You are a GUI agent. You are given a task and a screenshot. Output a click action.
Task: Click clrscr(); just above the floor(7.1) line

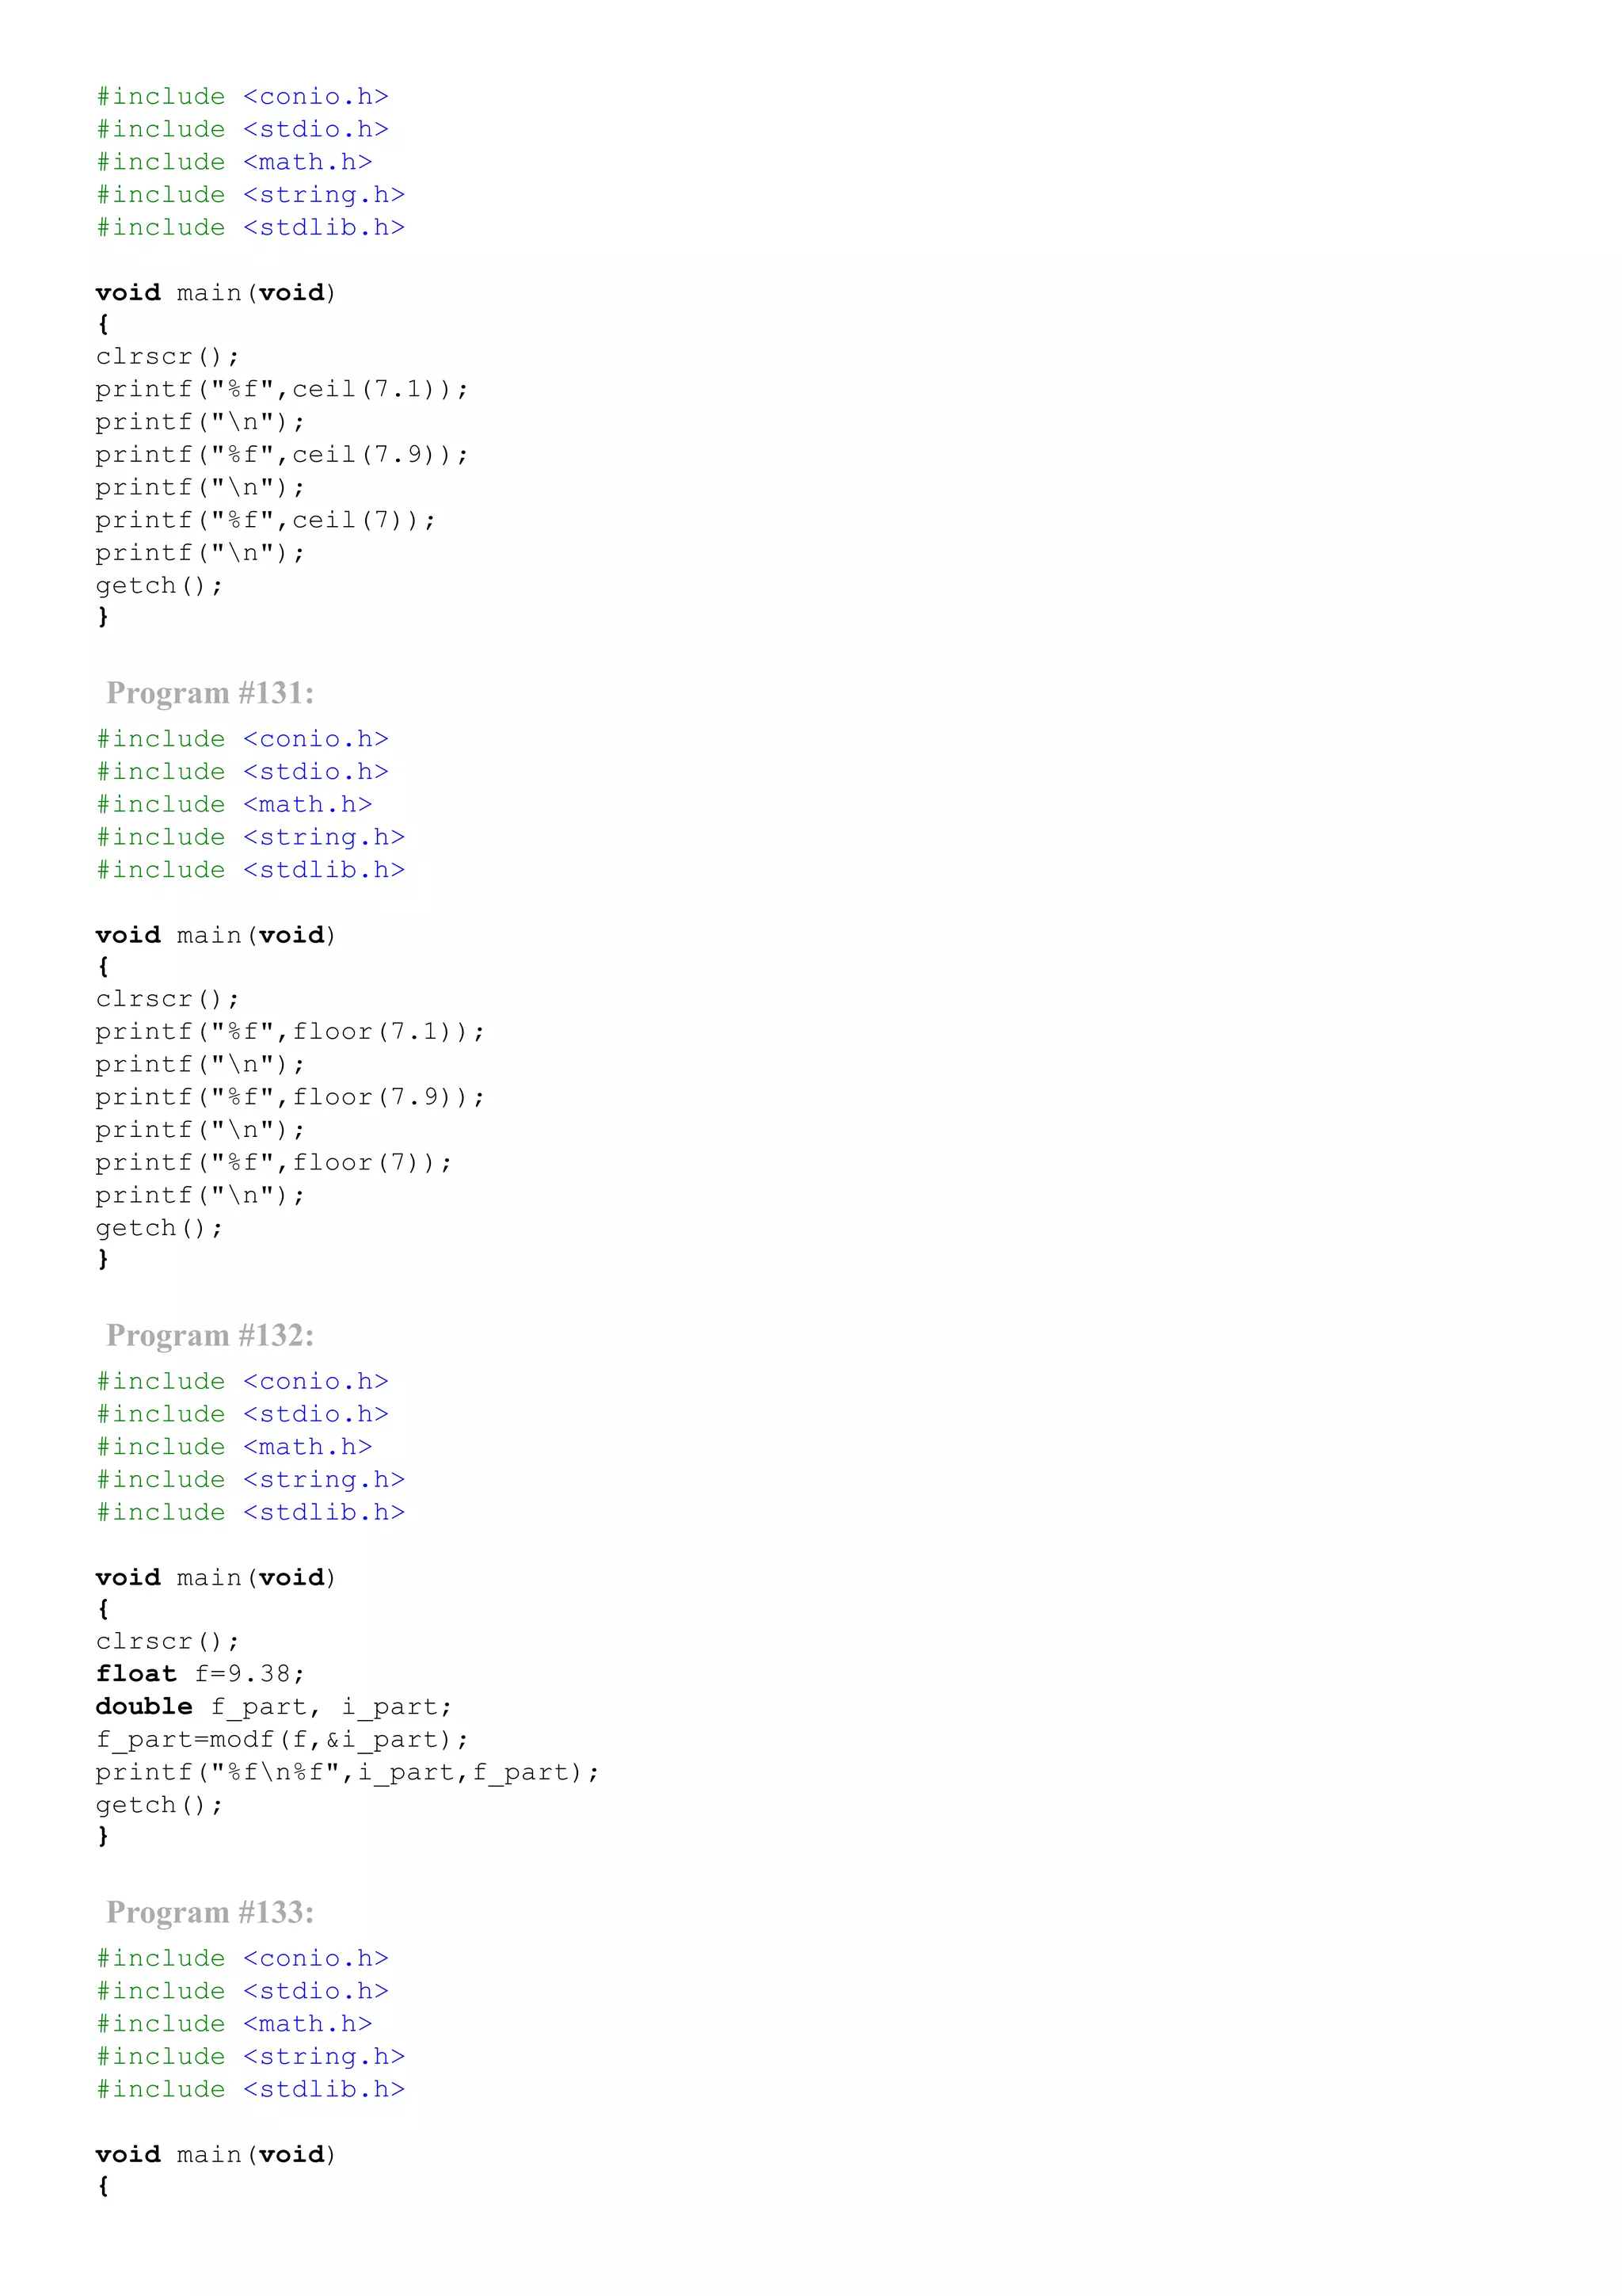pyautogui.click(x=168, y=999)
